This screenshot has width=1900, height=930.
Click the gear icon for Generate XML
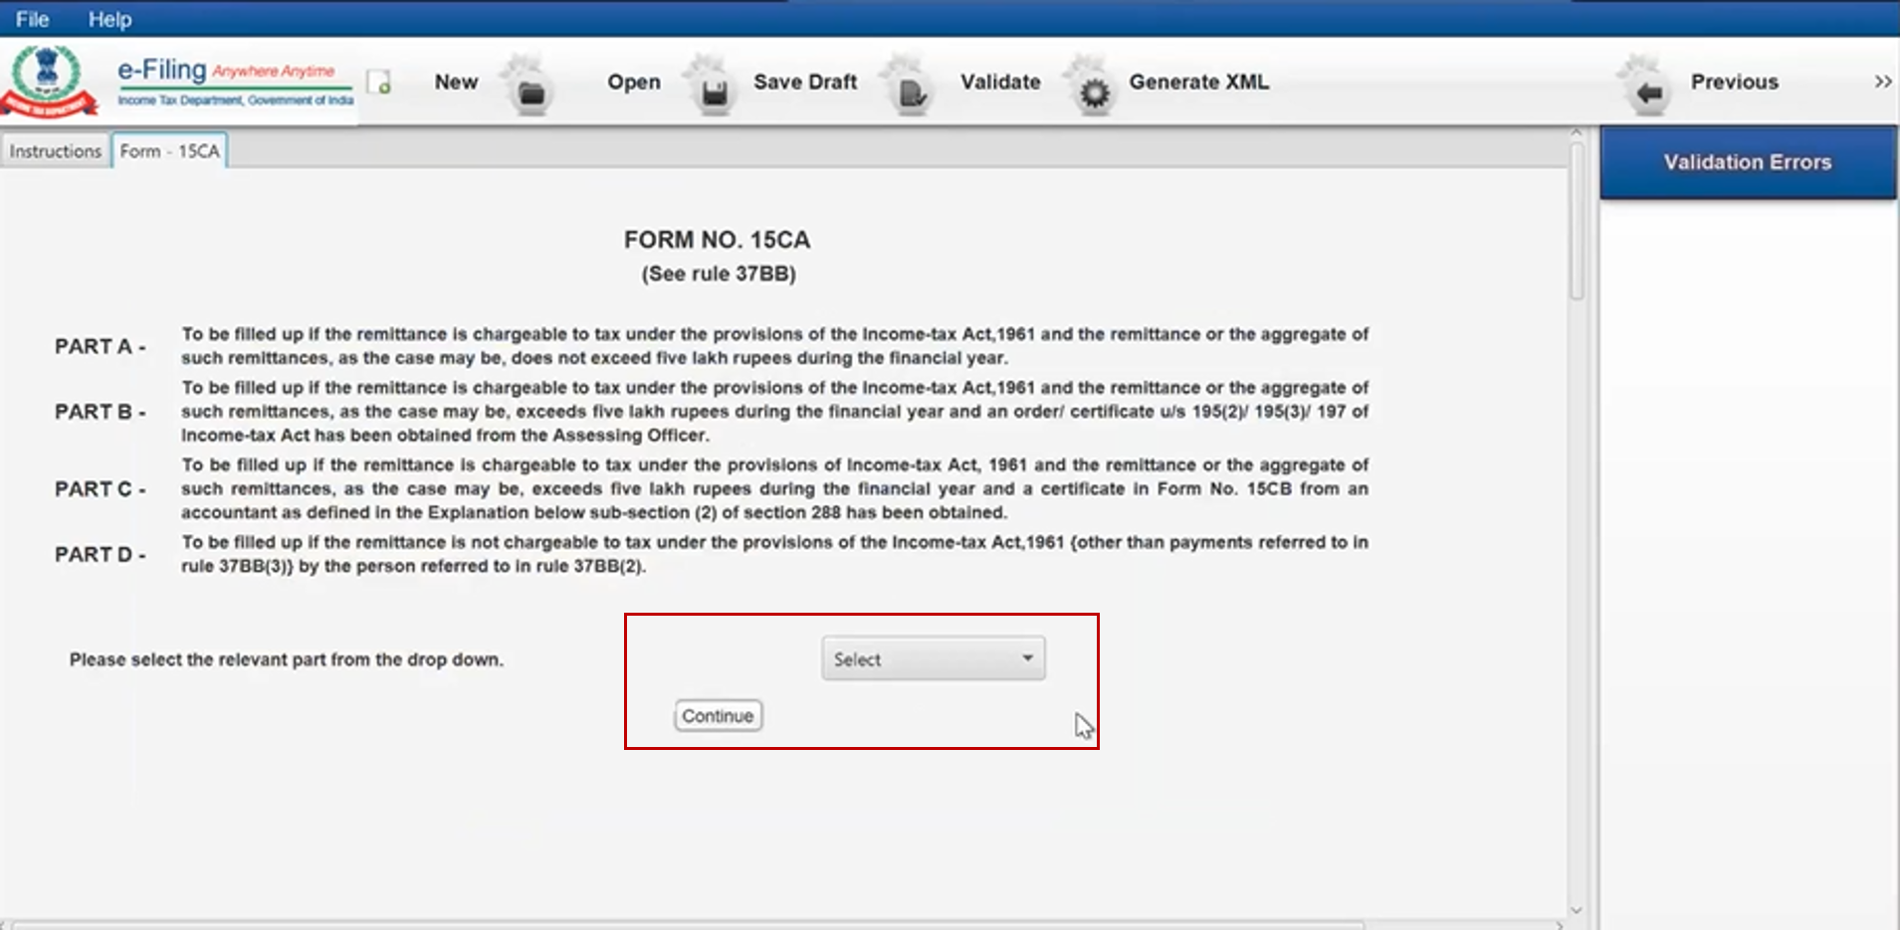click(x=1094, y=93)
